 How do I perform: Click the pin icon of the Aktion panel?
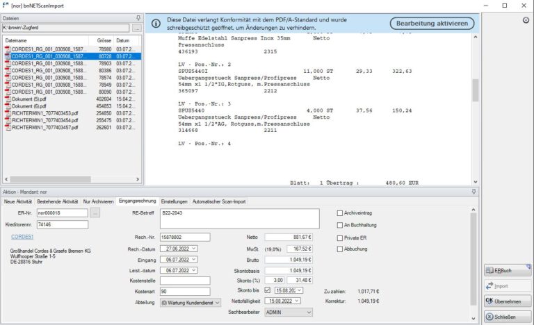point(474,191)
